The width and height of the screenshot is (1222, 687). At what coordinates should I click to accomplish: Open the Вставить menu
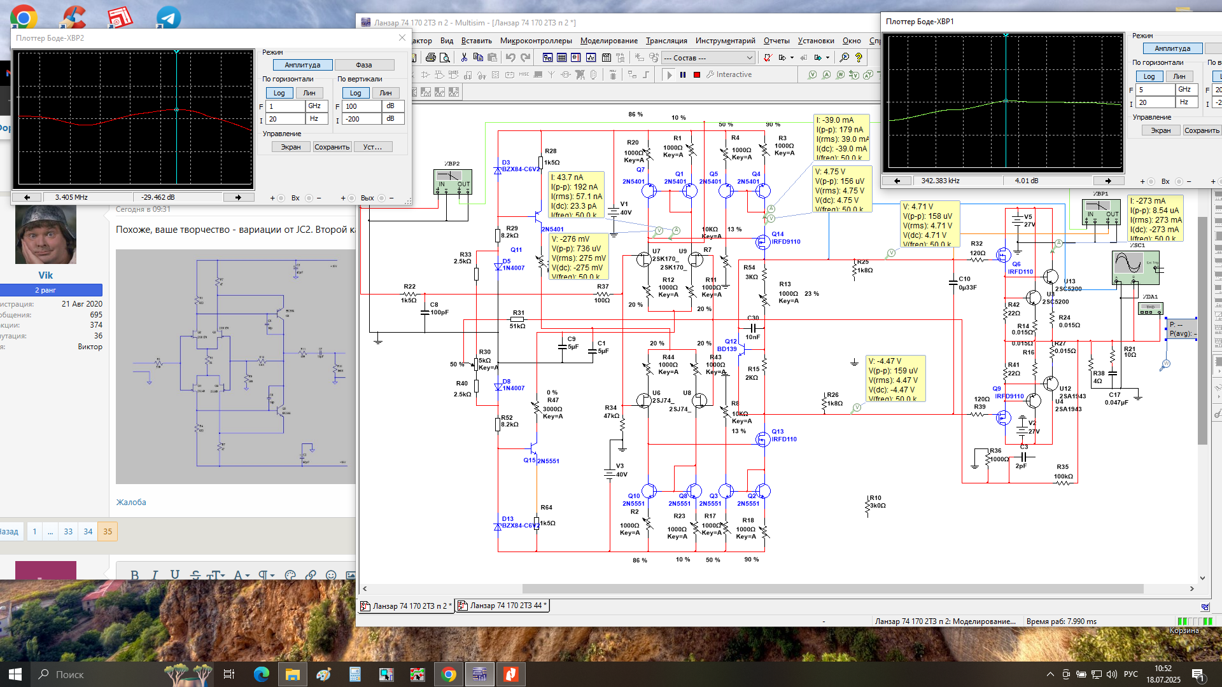477,41
